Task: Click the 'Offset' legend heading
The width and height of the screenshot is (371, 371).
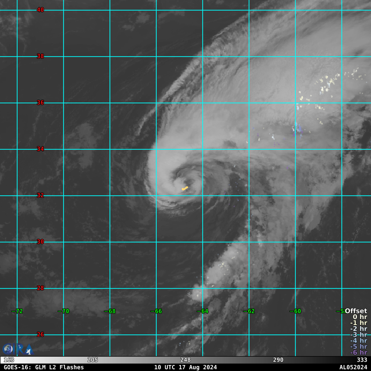Action: coord(356,311)
